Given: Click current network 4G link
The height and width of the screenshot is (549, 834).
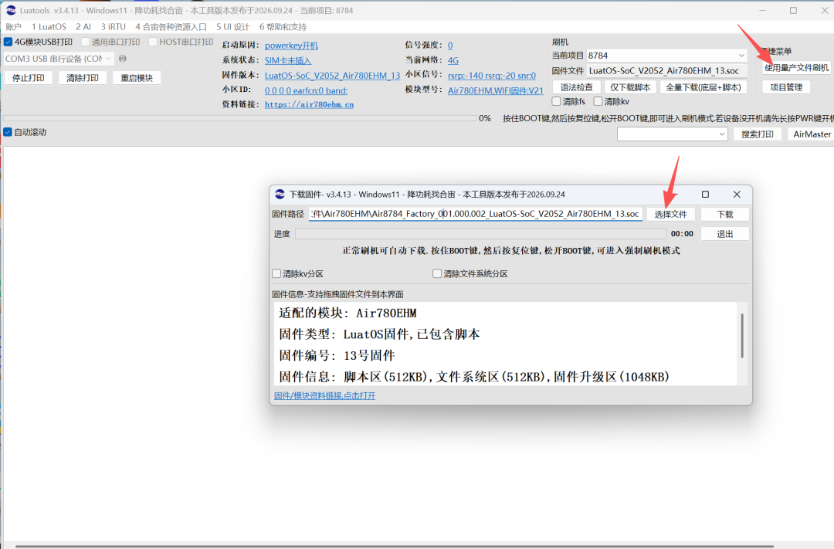Looking at the screenshot, I should pyautogui.click(x=453, y=61).
